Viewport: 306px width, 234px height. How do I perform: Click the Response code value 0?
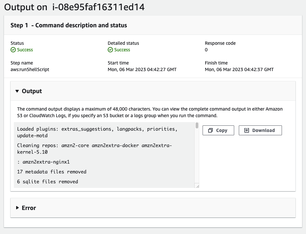point(206,50)
